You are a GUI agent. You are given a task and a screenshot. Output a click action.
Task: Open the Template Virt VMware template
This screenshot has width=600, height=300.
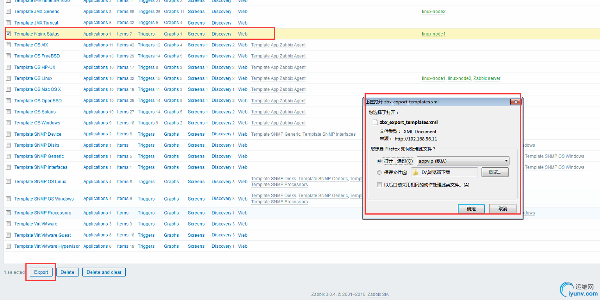(36, 224)
